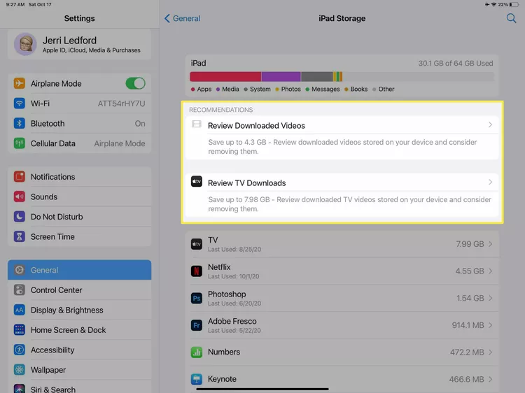Open Numbers storage details chevron
Image resolution: width=525 pixels, height=393 pixels.
pos(490,352)
